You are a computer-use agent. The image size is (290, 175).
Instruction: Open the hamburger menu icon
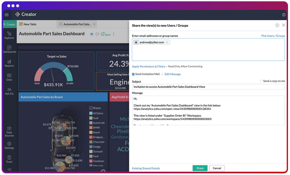[x=7, y=15]
